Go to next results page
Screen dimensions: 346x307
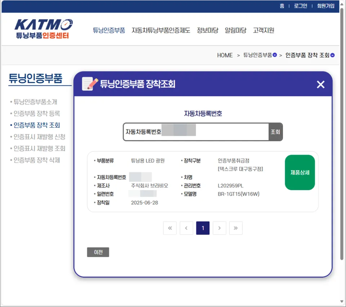(x=219, y=228)
